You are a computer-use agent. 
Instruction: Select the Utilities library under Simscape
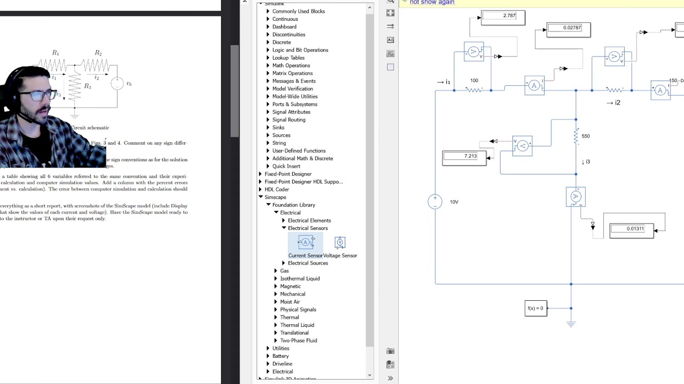coord(281,348)
